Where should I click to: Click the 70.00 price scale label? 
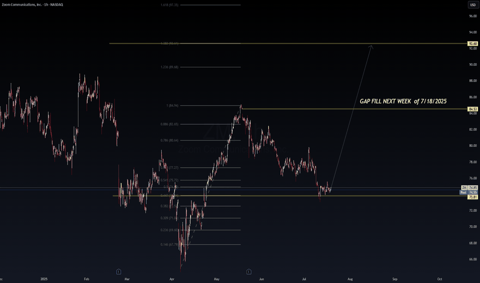pos(473,227)
